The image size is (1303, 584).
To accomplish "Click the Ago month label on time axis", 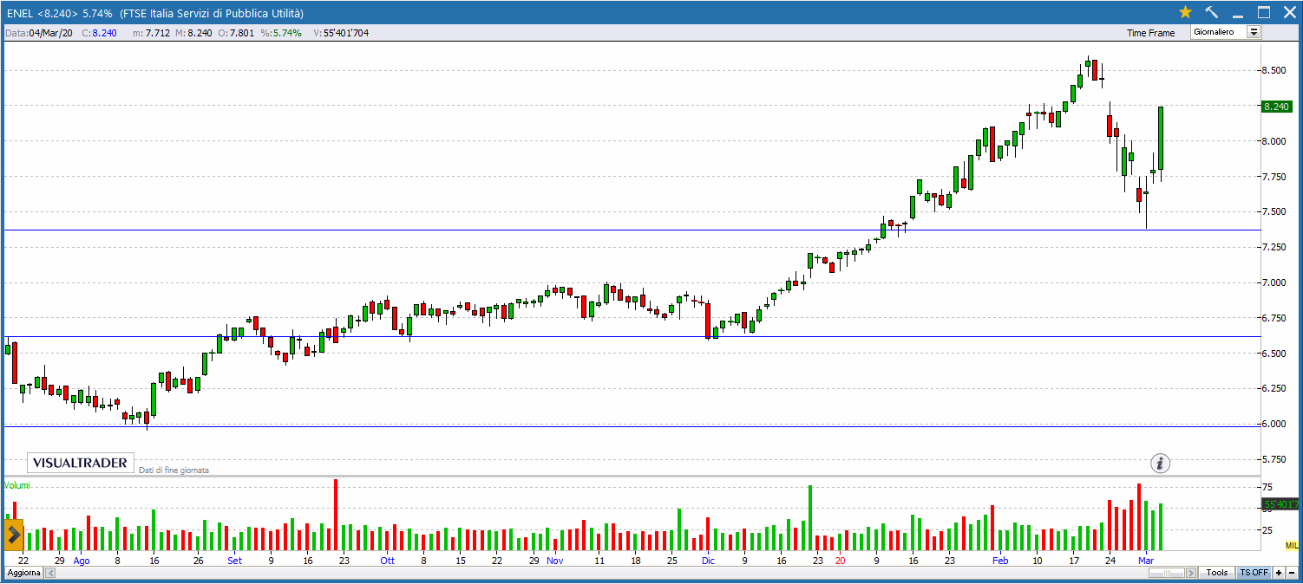I will coord(82,561).
